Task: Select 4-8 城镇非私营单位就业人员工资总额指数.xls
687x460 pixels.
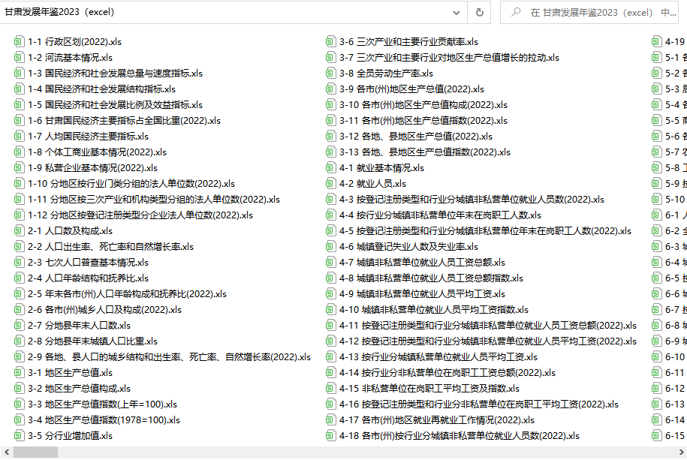Action: click(x=431, y=278)
